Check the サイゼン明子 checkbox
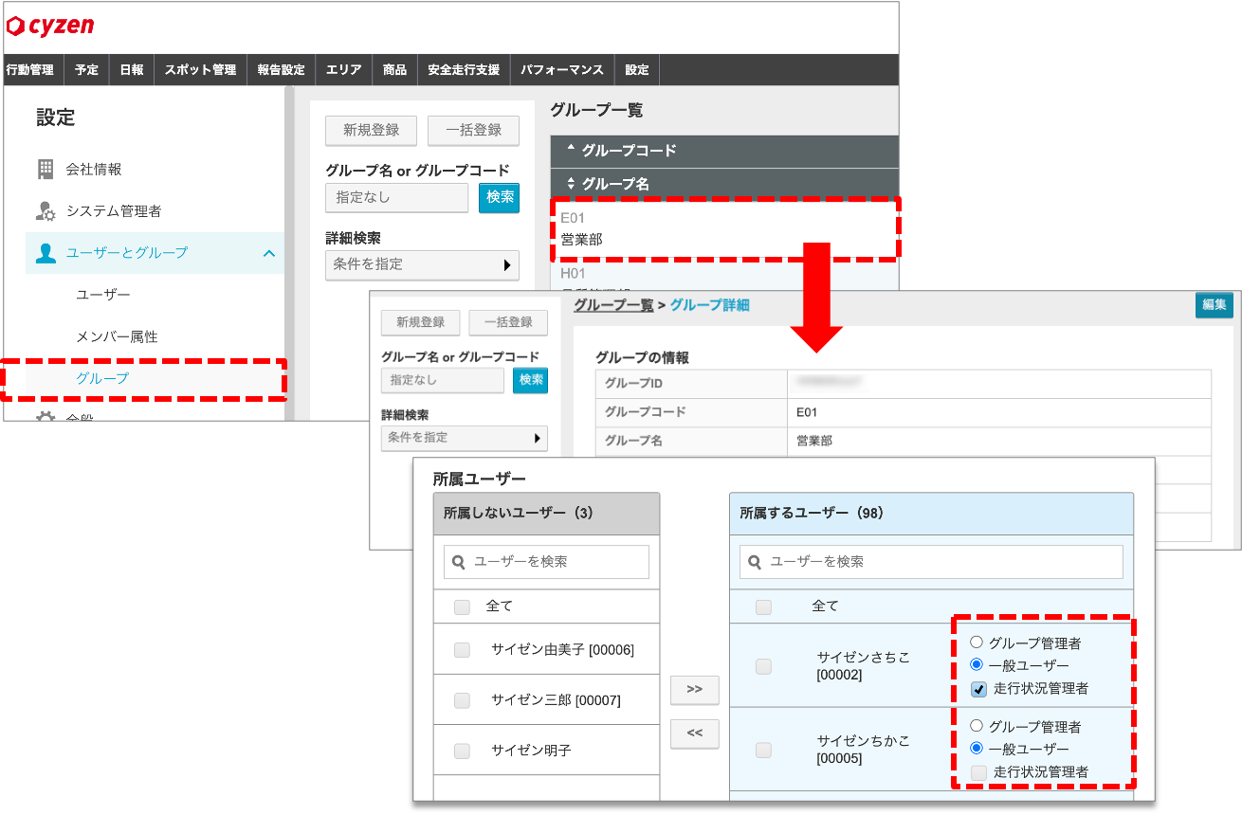This screenshot has width=1242, height=815. point(462,752)
